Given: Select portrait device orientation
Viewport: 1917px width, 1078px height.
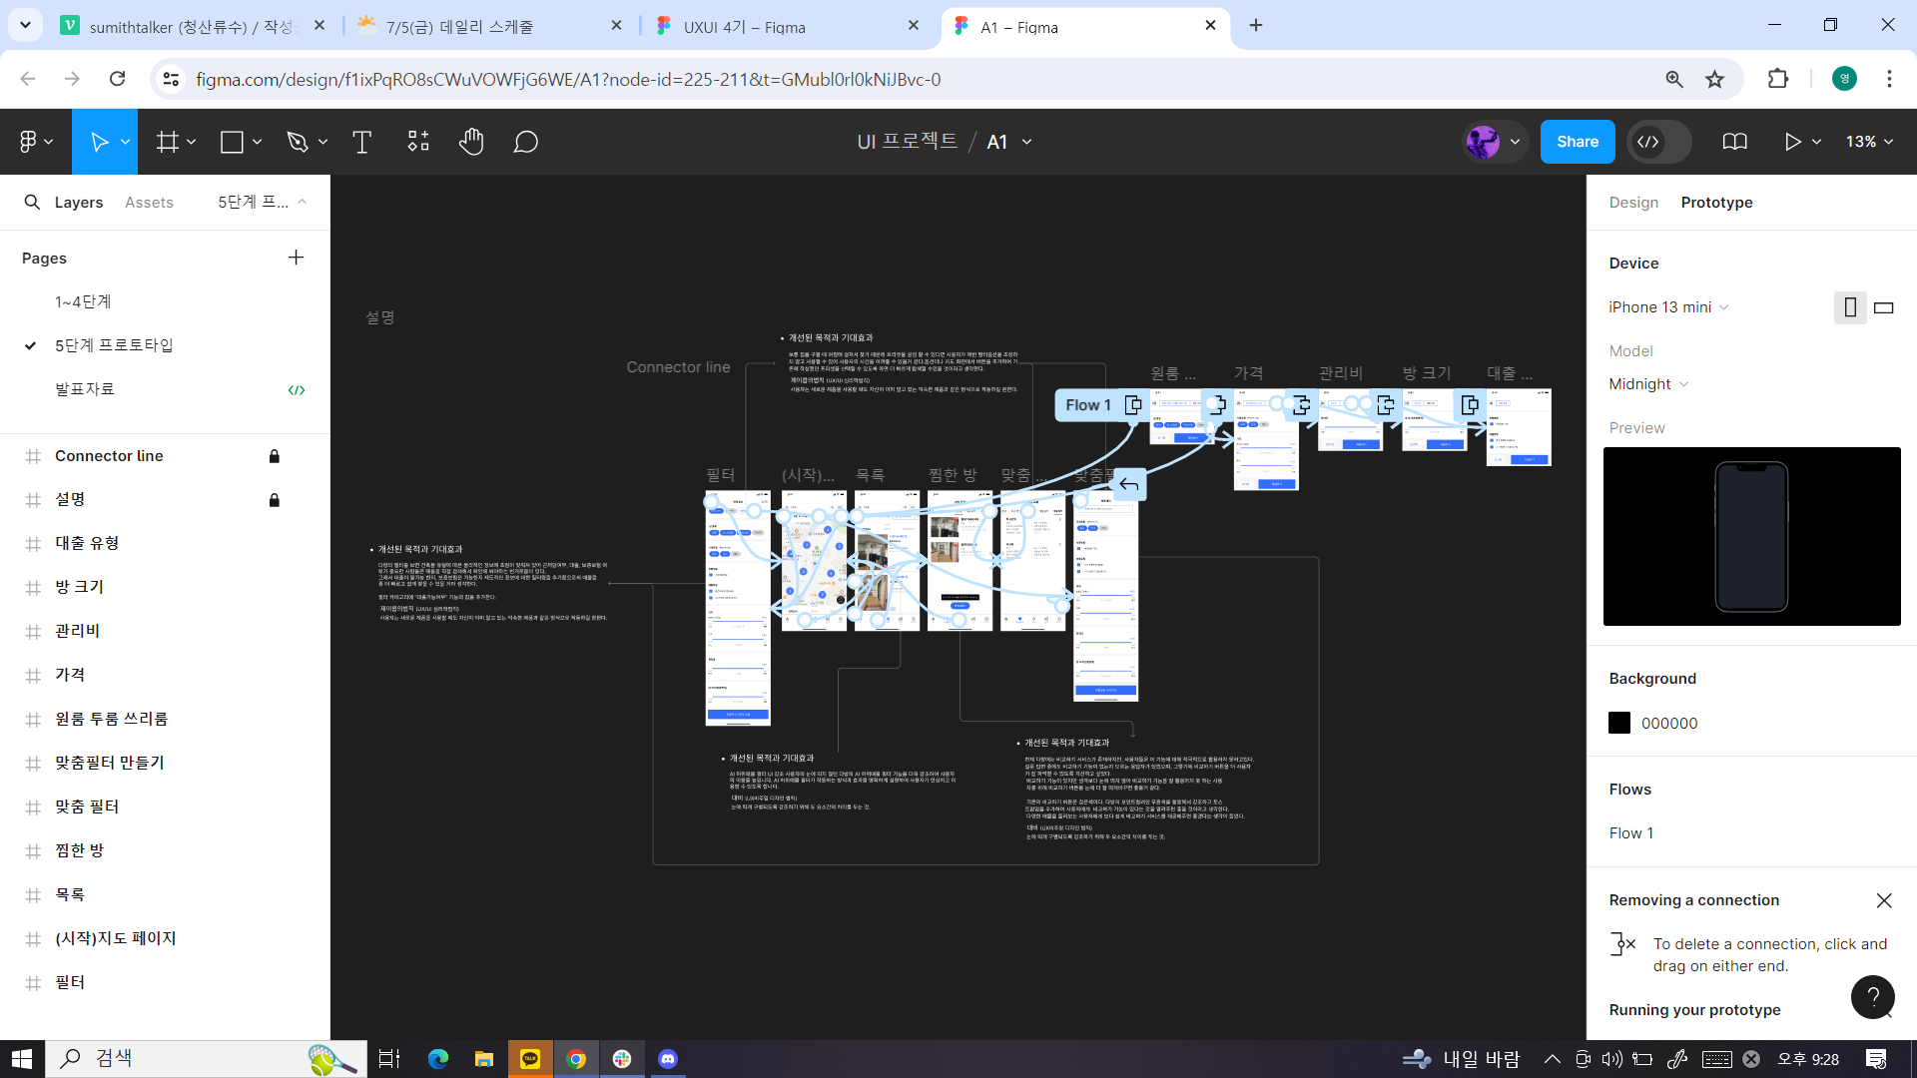Looking at the screenshot, I should [x=1849, y=307].
